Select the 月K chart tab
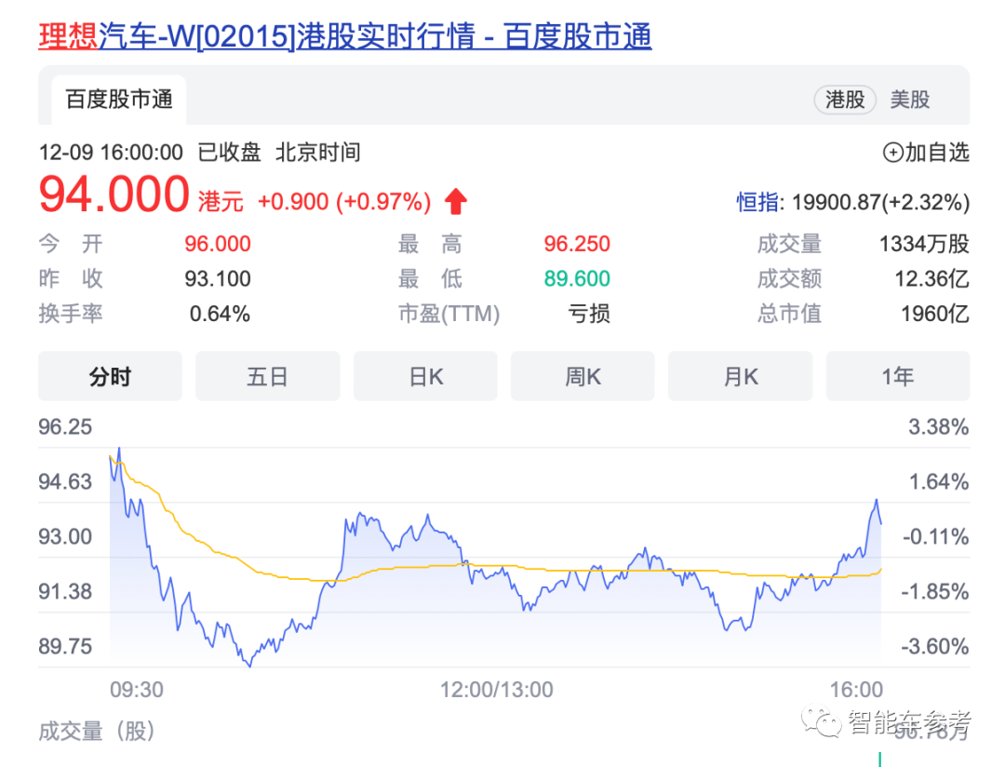Viewport: 1005px width, 767px height. click(x=741, y=376)
